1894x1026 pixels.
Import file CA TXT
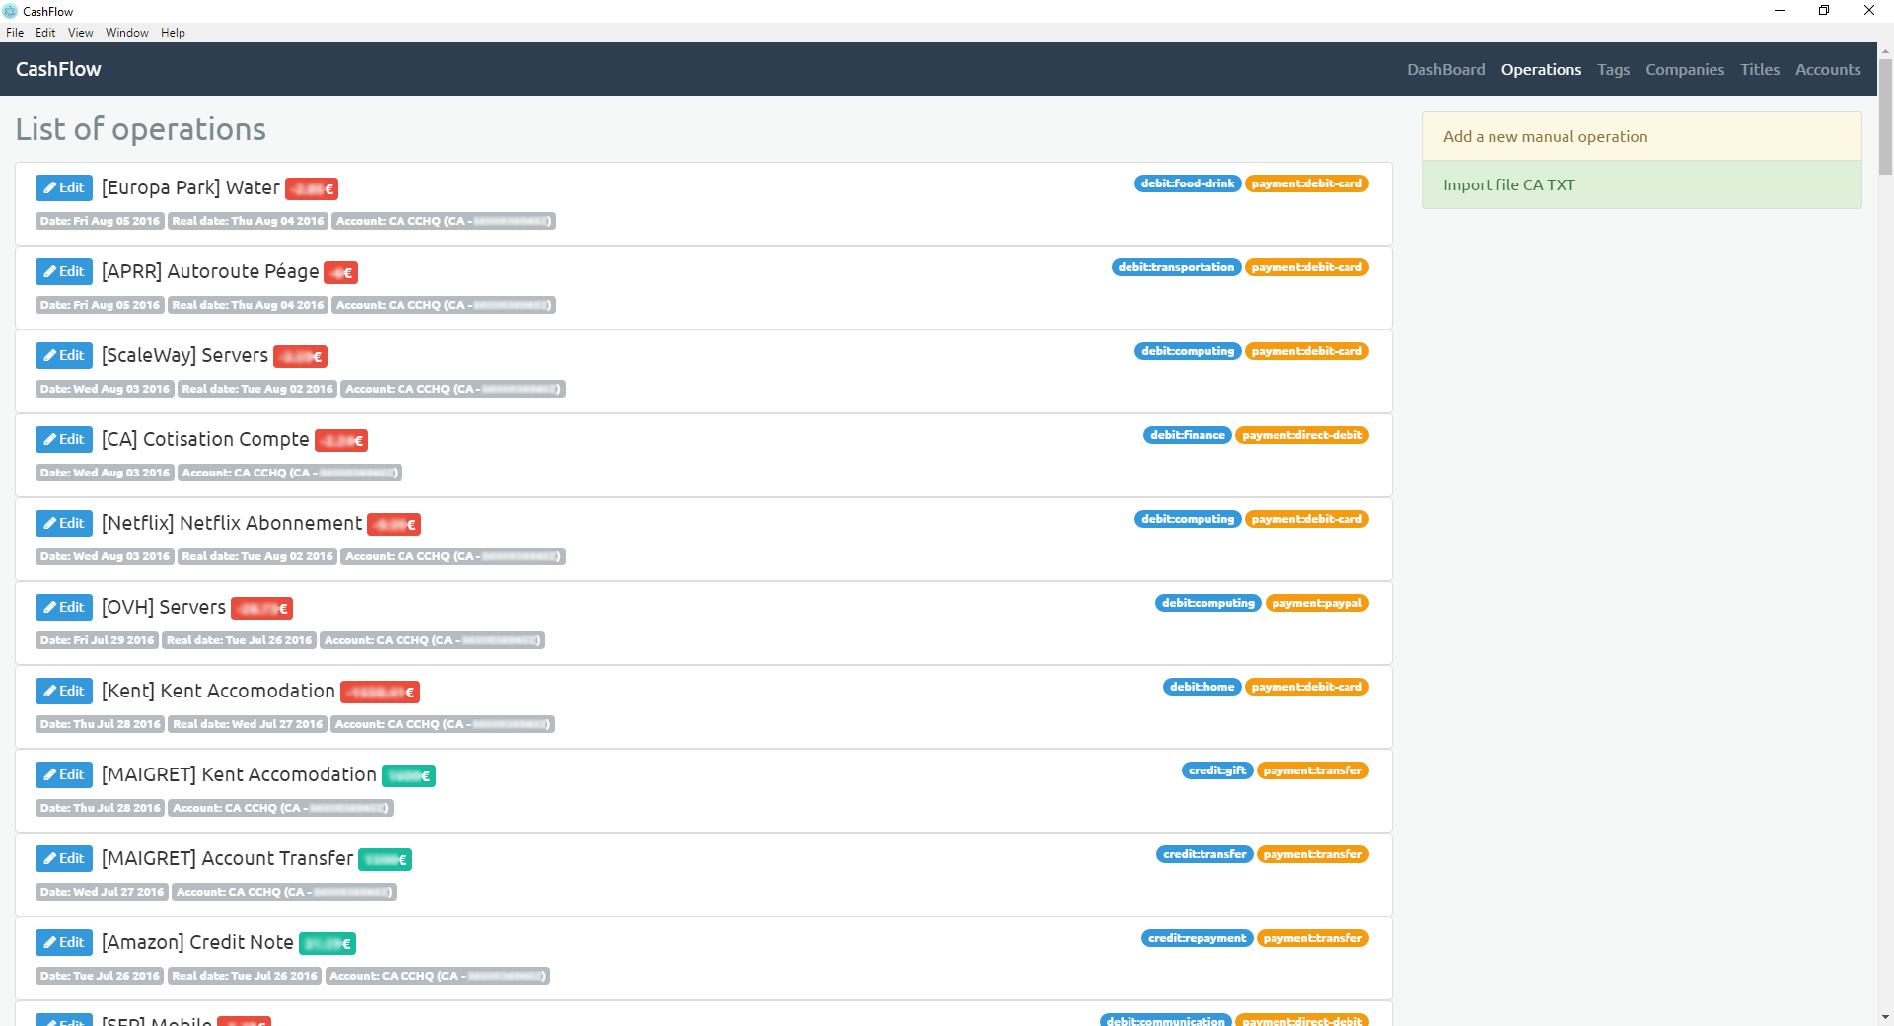tap(1641, 184)
